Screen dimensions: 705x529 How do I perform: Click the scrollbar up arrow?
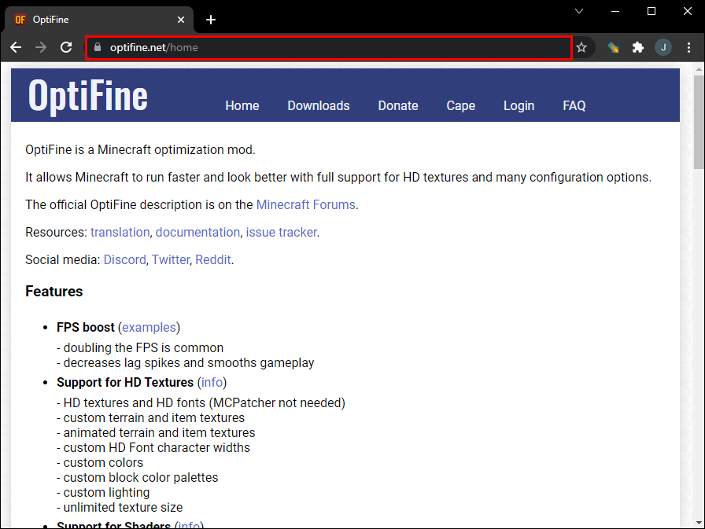point(699,70)
